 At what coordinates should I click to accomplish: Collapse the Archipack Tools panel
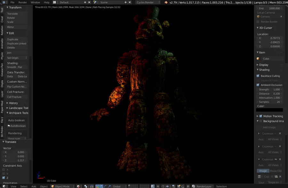point(7,113)
